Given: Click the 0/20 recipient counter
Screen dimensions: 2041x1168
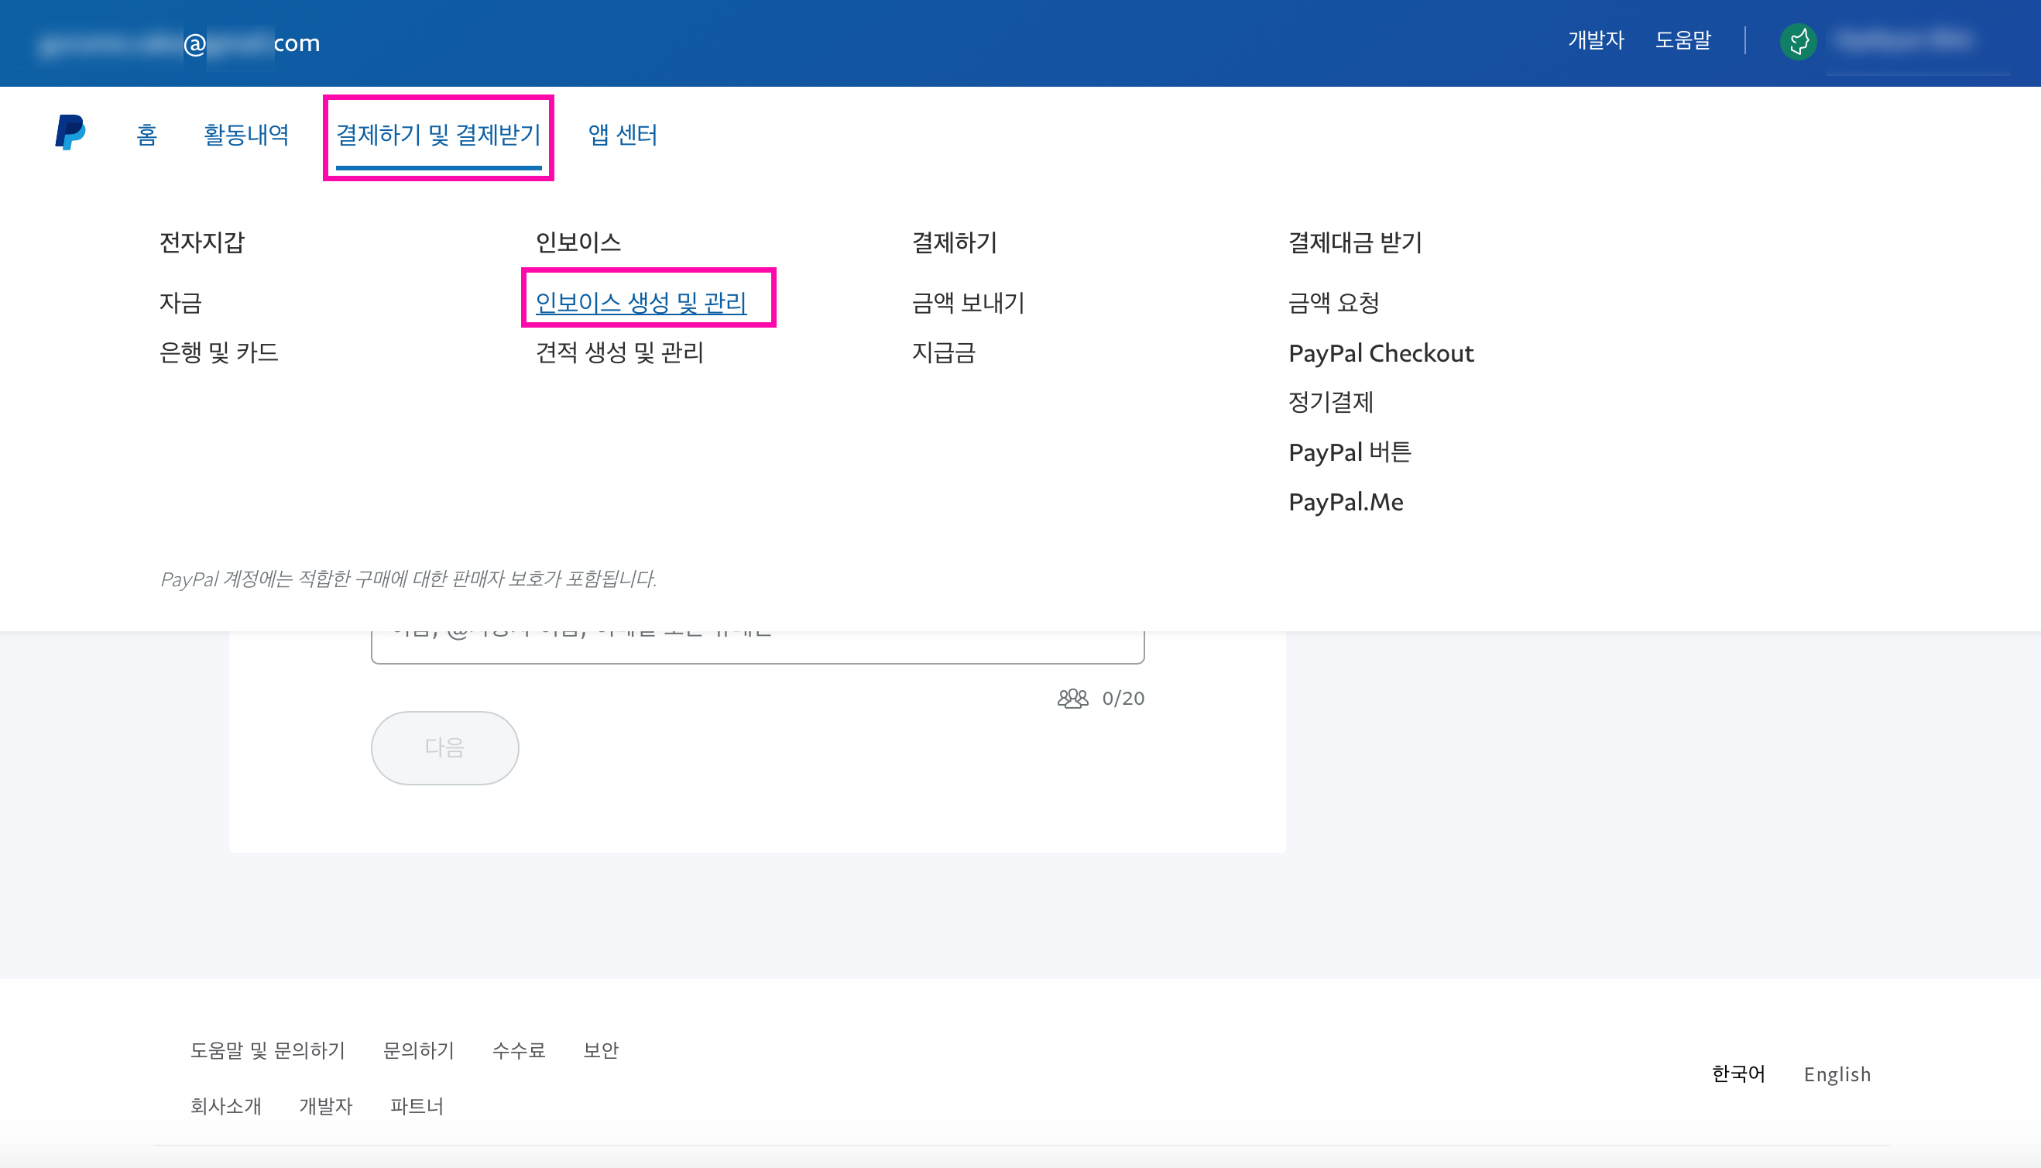Looking at the screenshot, I should point(1123,698).
